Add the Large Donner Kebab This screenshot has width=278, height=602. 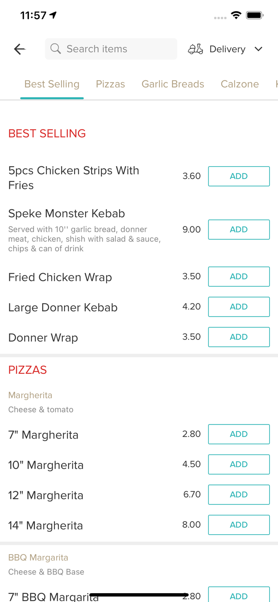239,307
